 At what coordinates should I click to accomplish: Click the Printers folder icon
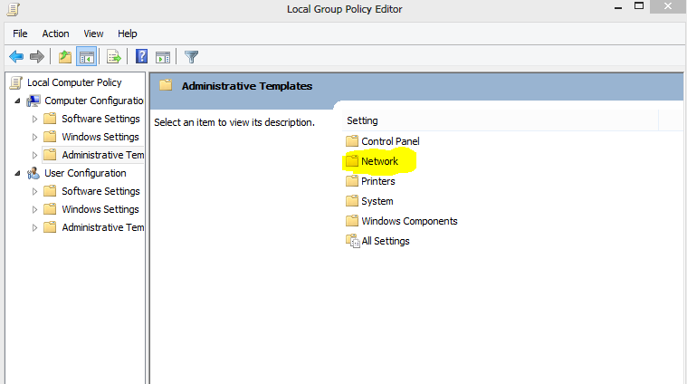(x=352, y=180)
